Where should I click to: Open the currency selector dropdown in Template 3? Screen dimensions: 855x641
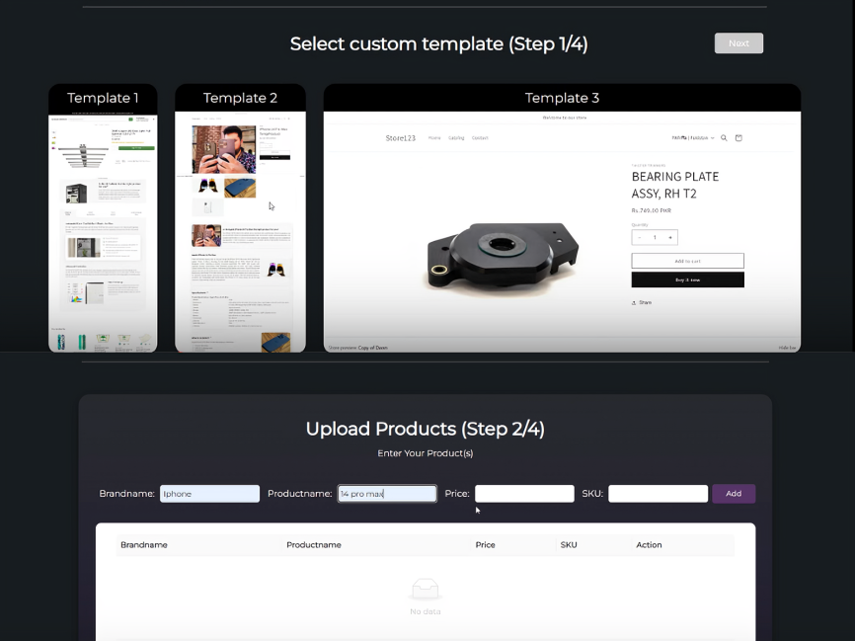[693, 138]
